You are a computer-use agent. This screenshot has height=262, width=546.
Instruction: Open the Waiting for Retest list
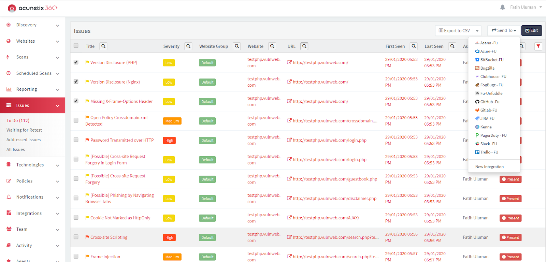24,130
